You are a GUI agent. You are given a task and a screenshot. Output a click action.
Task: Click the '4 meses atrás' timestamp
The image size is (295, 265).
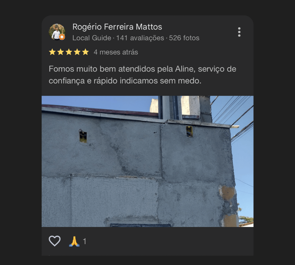(x=116, y=52)
